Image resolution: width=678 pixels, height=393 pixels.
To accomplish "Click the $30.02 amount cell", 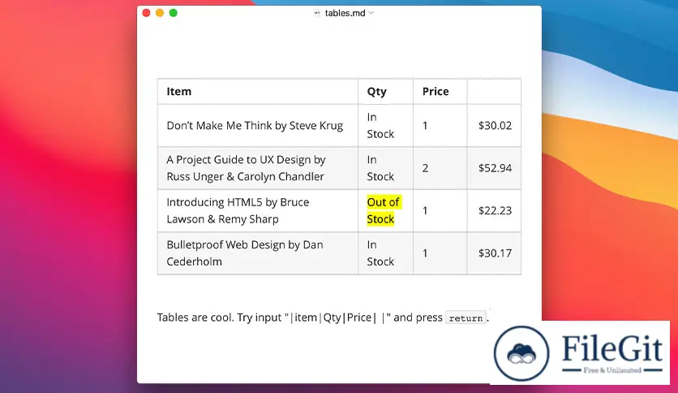I will [x=494, y=126].
